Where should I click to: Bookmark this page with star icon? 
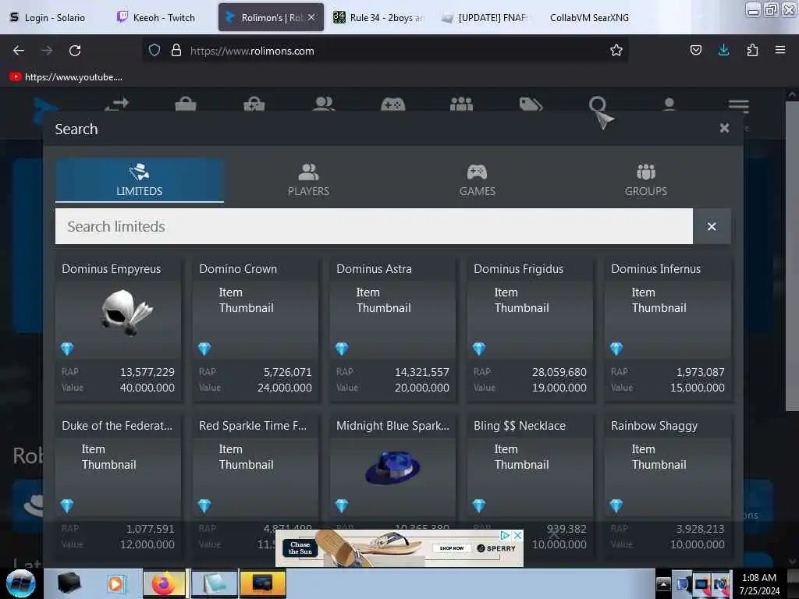coord(616,51)
